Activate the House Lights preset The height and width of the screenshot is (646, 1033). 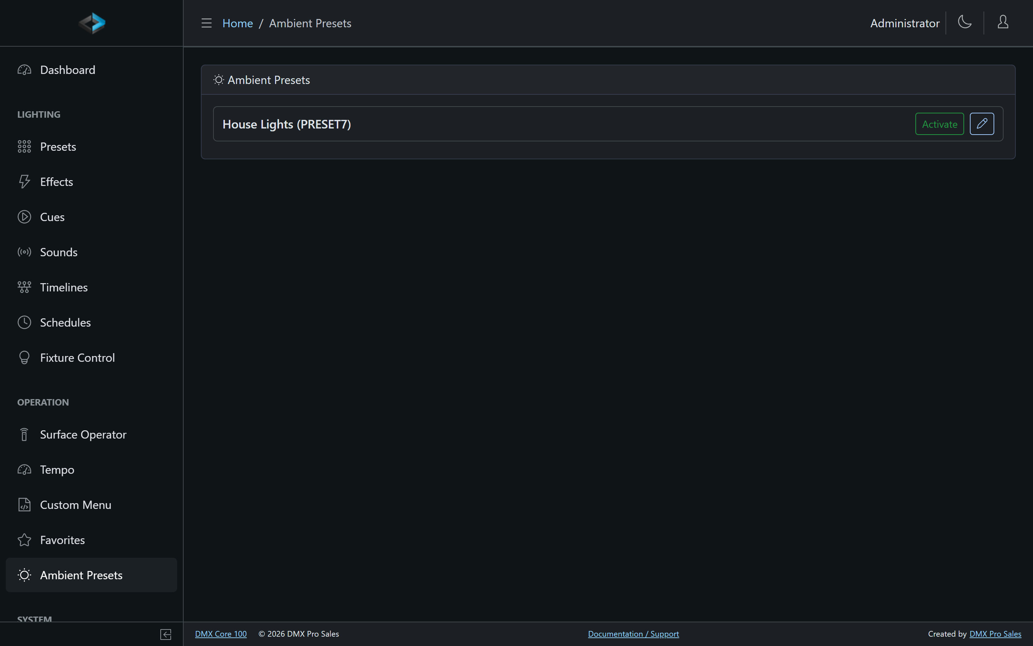coord(939,124)
